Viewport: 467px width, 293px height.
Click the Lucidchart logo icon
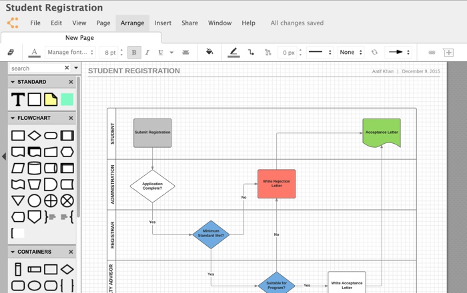(x=13, y=23)
